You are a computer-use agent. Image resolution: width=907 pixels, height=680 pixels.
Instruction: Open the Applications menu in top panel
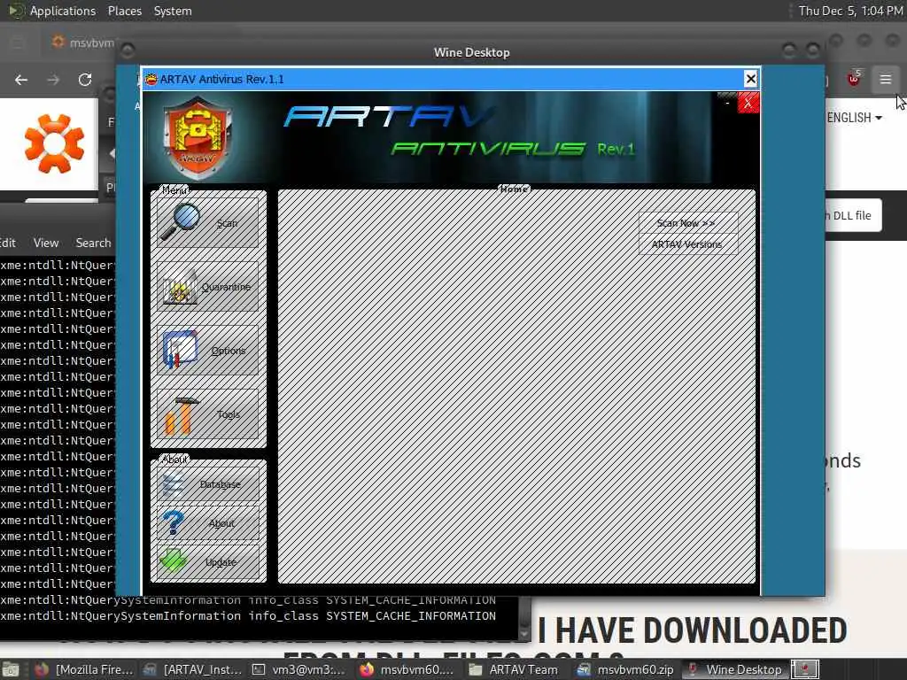click(63, 11)
